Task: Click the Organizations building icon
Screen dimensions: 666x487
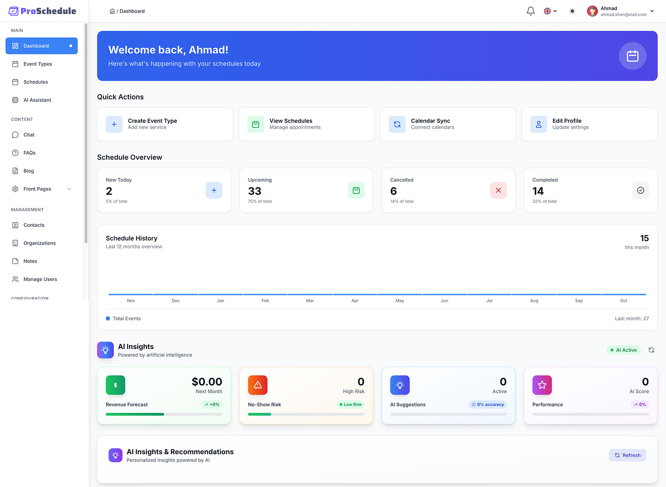Action: click(x=15, y=243)
